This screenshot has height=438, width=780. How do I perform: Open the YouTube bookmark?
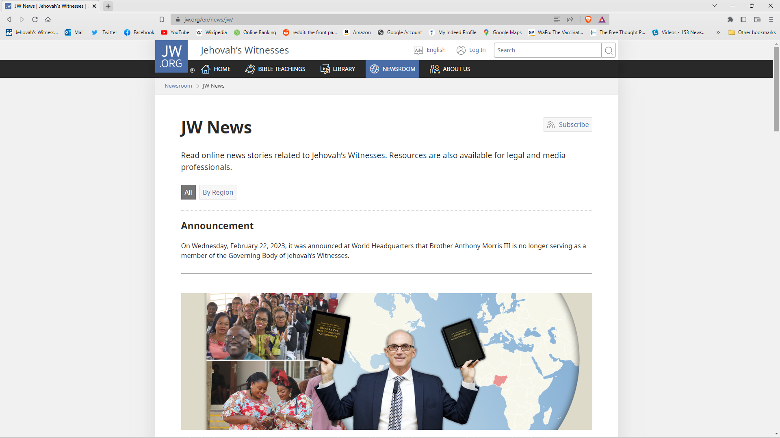(x=175, y=32)
